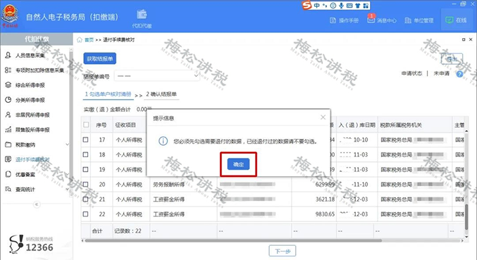
Task: Open 单位管理 in the header
Action: pos(419,20)
